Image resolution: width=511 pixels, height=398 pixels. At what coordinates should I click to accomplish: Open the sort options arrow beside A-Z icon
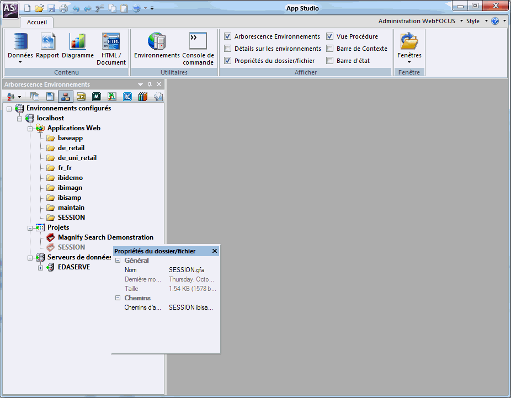coord(19,97)
